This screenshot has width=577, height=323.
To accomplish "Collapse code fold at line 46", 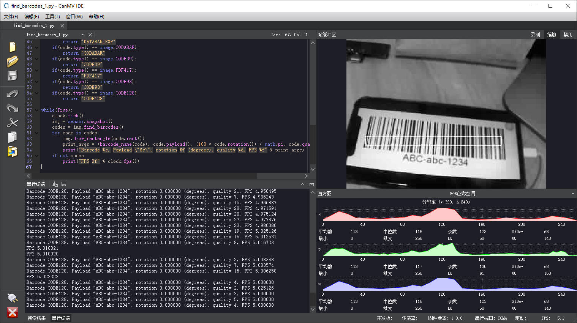I will click(37, 47).
